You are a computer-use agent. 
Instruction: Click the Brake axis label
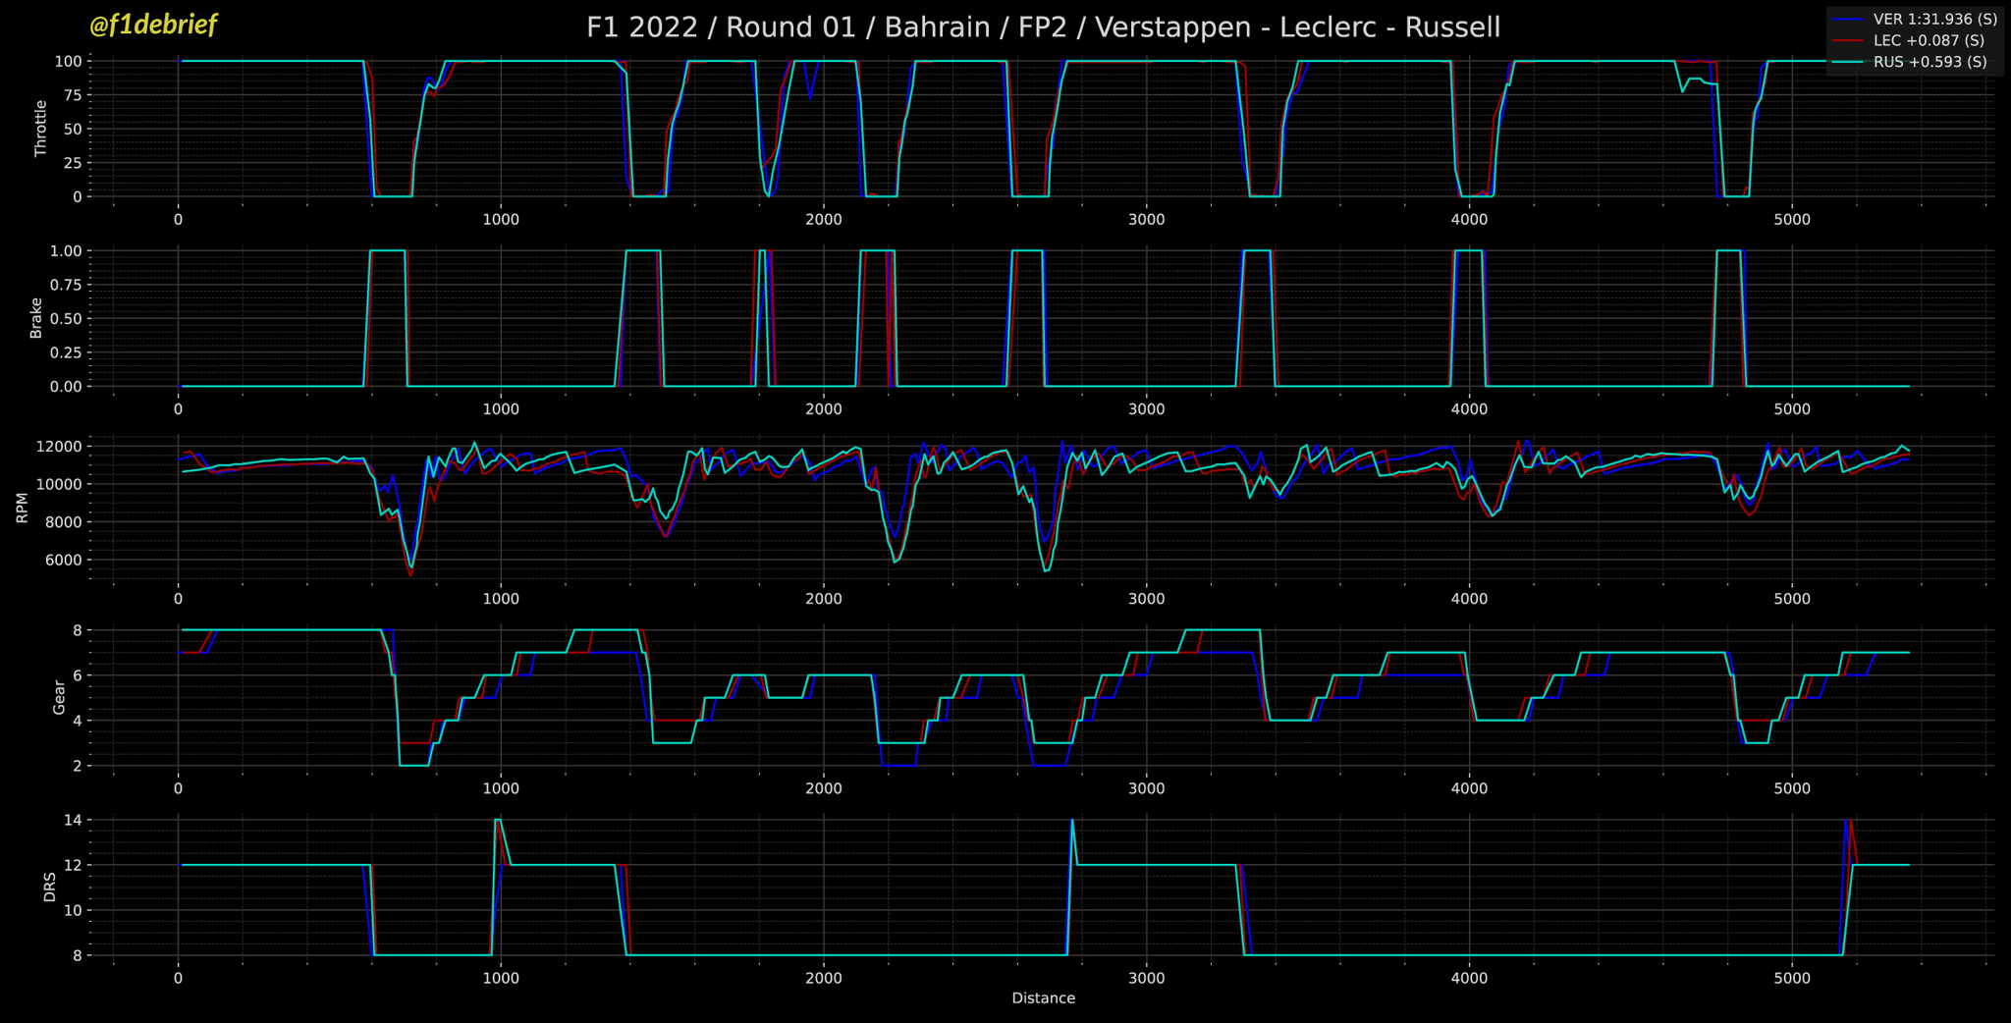point(36,318)
